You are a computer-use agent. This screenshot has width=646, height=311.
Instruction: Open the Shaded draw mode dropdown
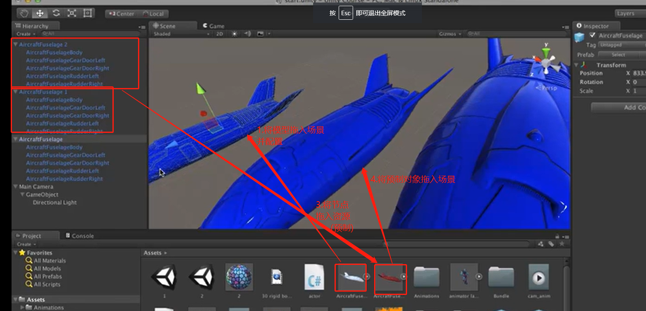[x=181, y=34]
